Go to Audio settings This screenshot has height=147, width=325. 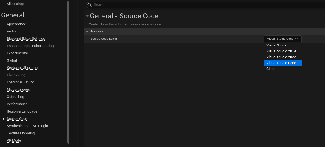pos(11,31)
